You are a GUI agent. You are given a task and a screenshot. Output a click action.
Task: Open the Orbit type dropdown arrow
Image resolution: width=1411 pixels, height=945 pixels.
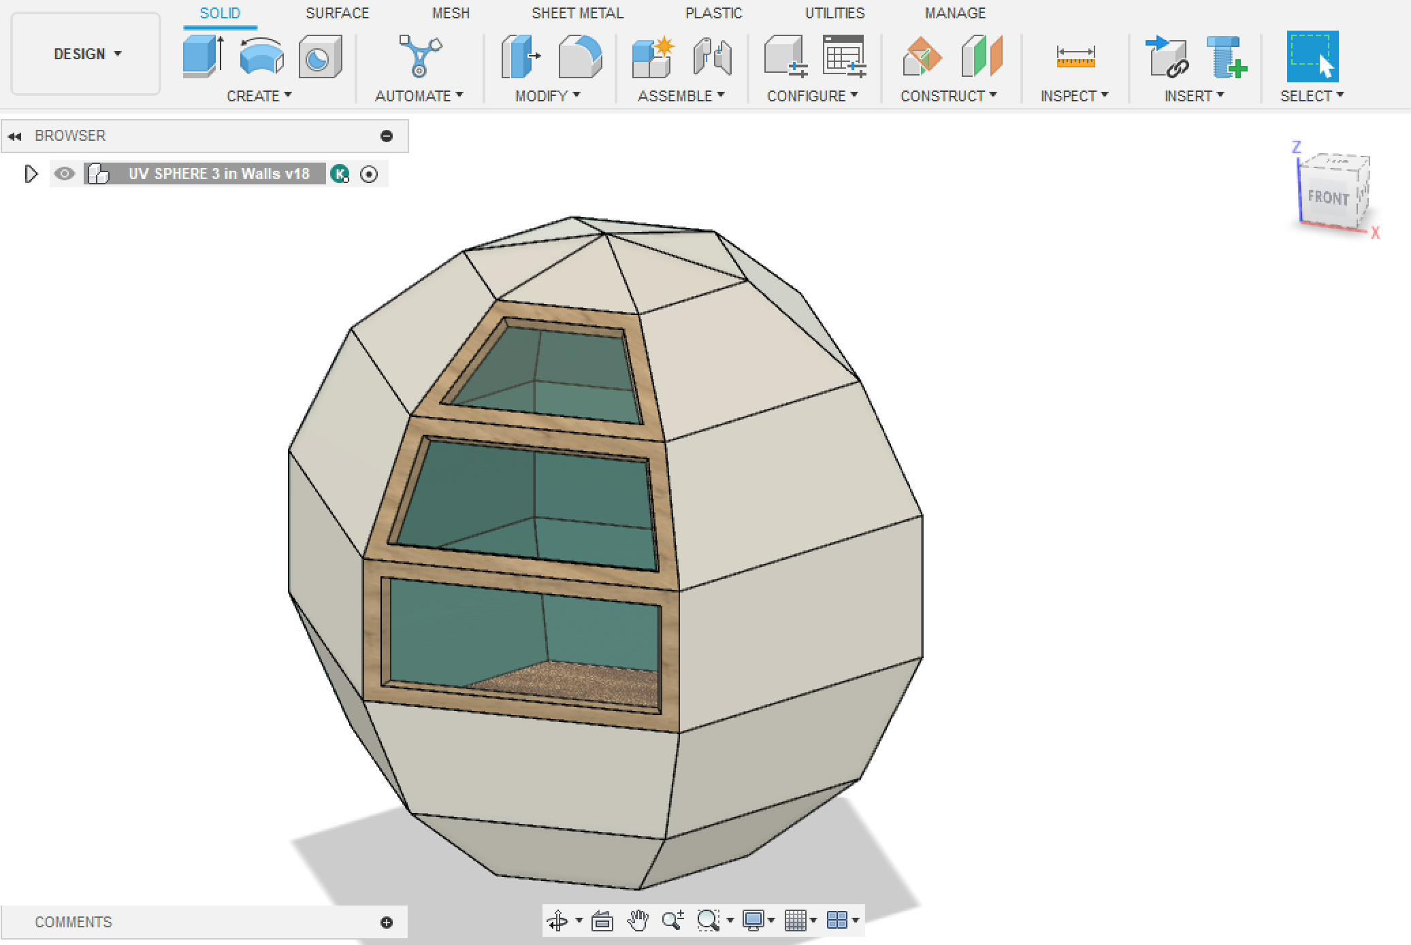[579, 921]
